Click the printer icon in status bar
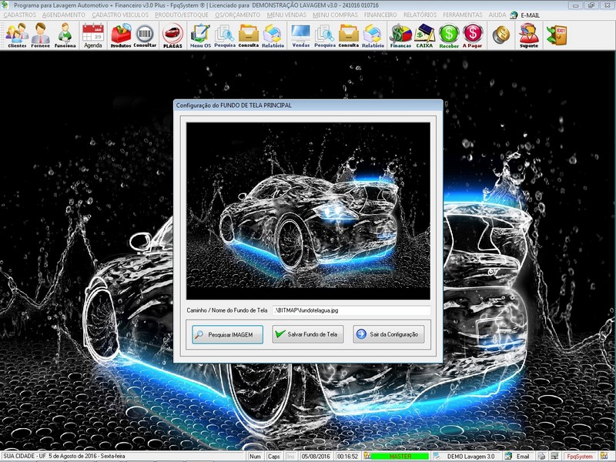 pos(542,456)
